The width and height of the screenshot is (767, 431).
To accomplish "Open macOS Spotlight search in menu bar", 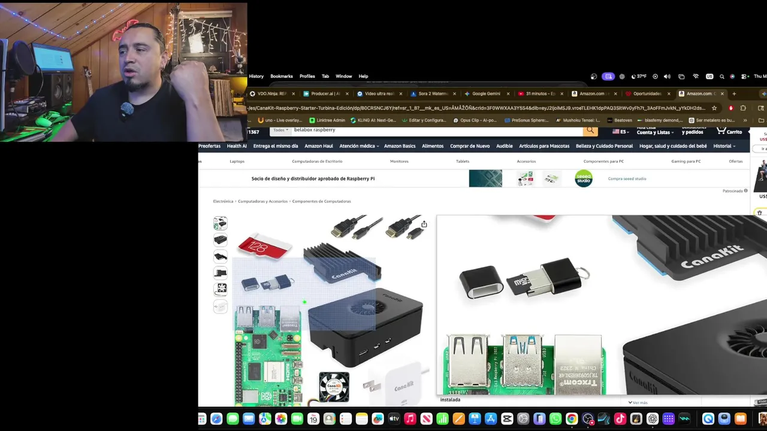I will pos(721,77).
